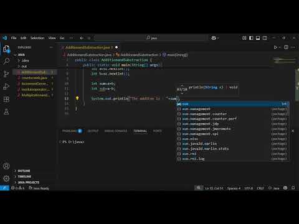This screenshot has width=299, height=224.
Task: Show next println signature with down chevron
Action: (182, 93)
